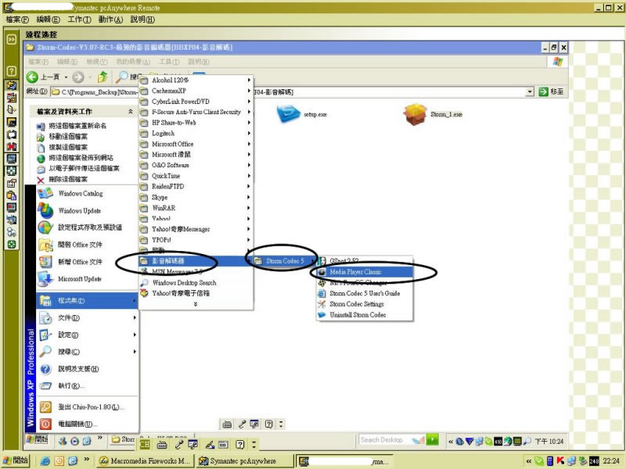The image size is (626, 469).
Task: Expand Logitech program group
Action: [x=196, y=133]
